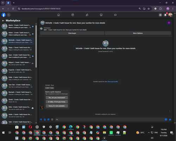This screenshot has height=141, width=176.
Task: Open the Facebook apps grid menu
Action: point(160,15)
